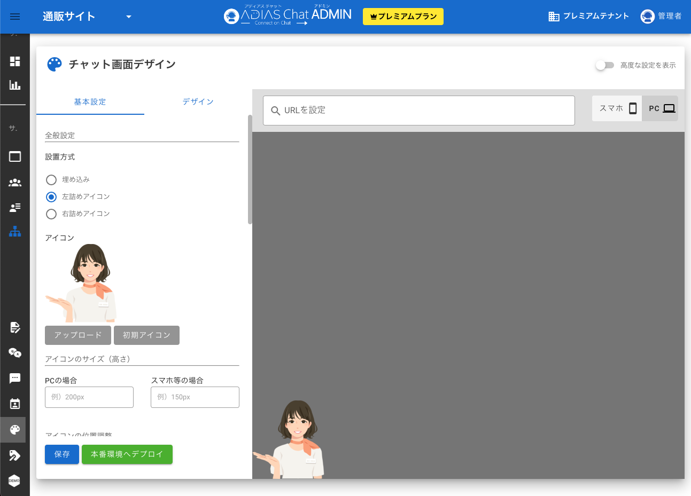Viewport: 691px width, 496px height.
Task: Click the 本番環境へデプロイ button
Action: (x=127, y=454)
